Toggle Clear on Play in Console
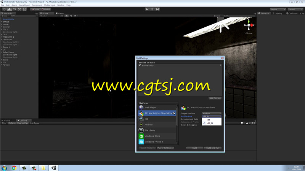Image resolution: width=305 pixels, height=171 pixels. coord(22,123)
